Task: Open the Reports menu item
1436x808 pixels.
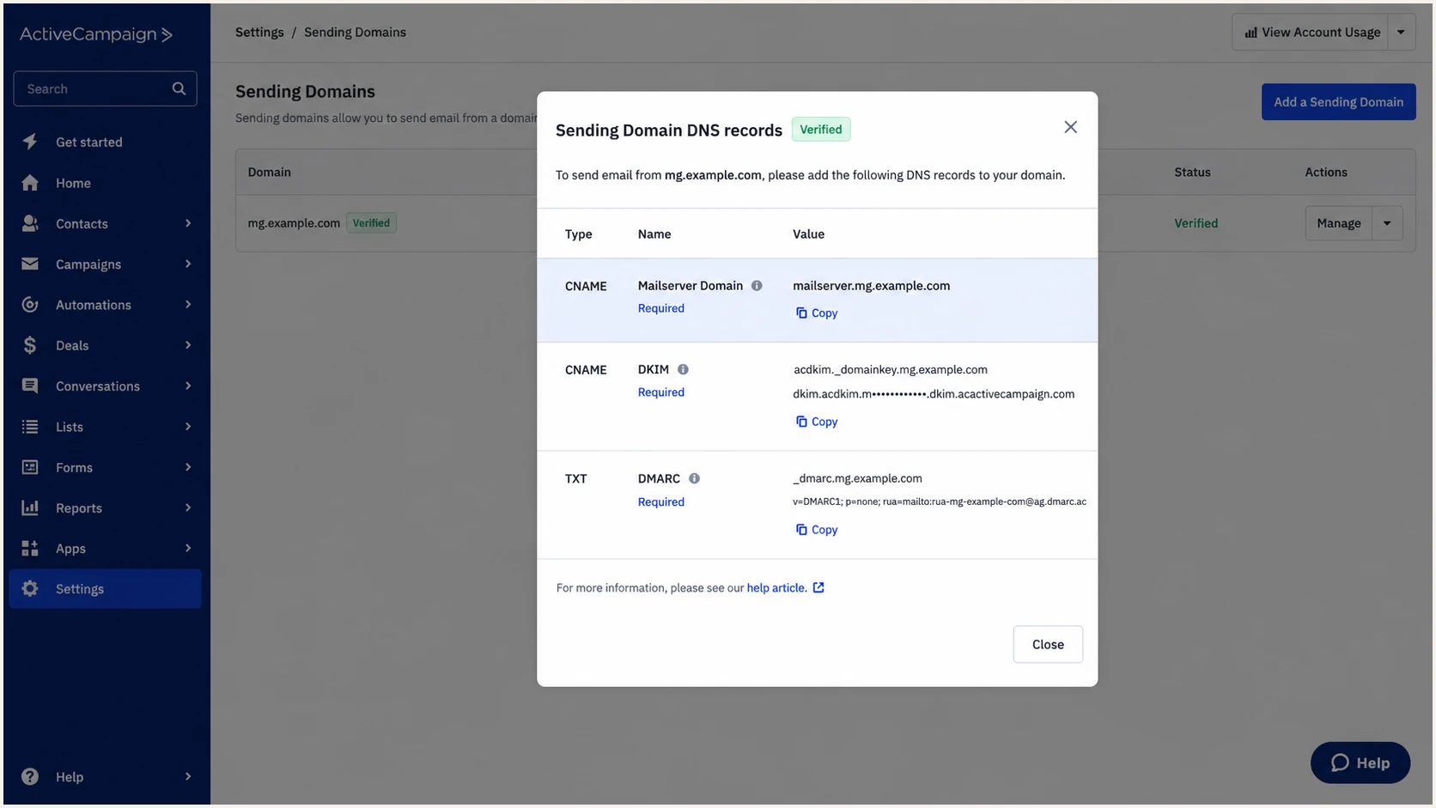Action: click(105, 507)
